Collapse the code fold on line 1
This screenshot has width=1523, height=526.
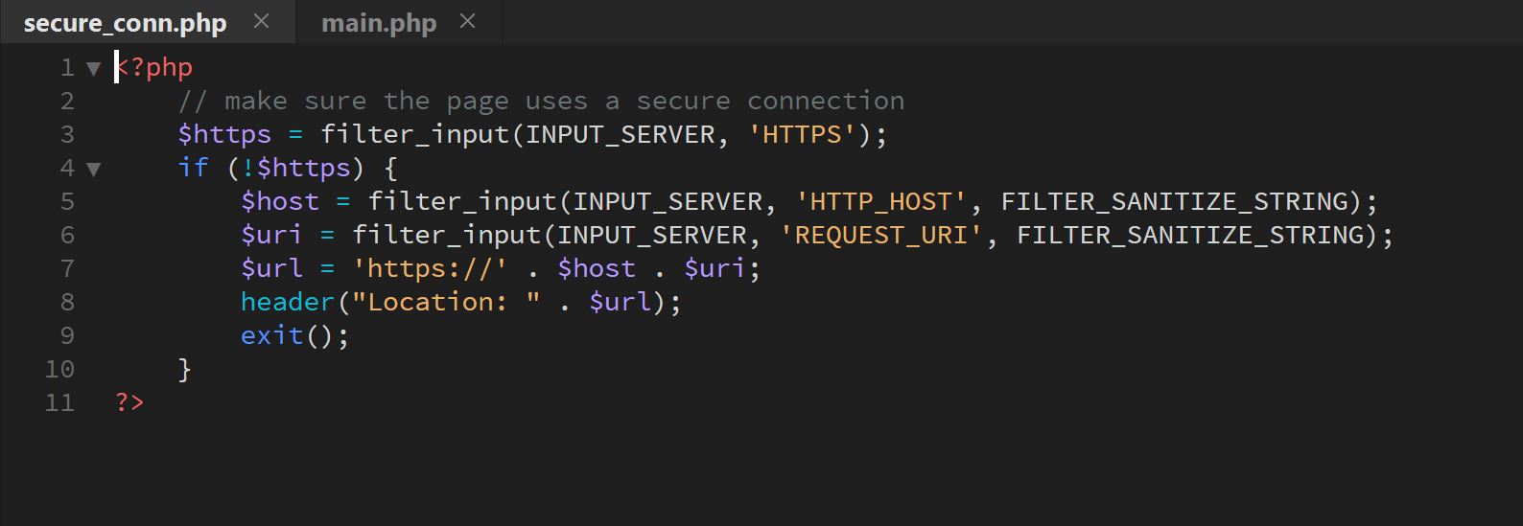click(93, 68)
